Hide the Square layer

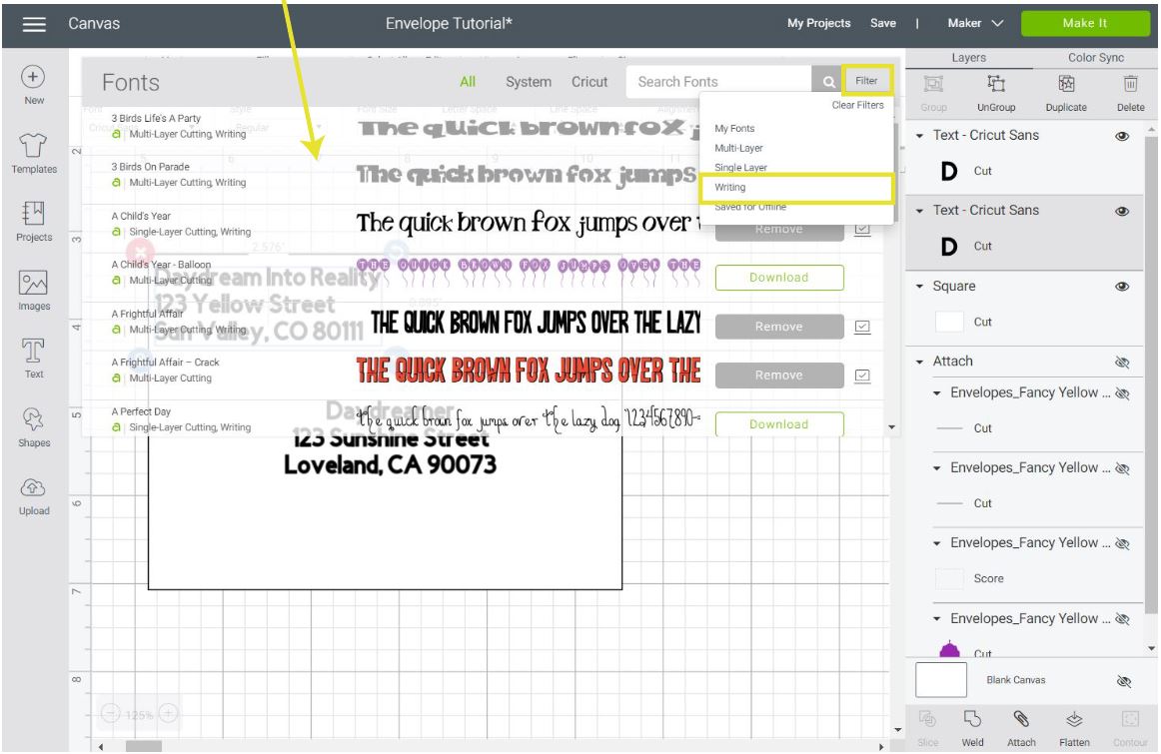pyautogui.click(x=1122, y=287)
